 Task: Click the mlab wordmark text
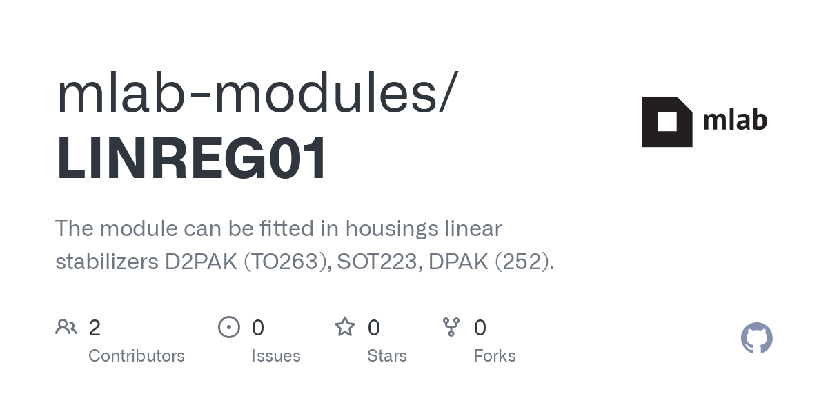tap(735, 121)
